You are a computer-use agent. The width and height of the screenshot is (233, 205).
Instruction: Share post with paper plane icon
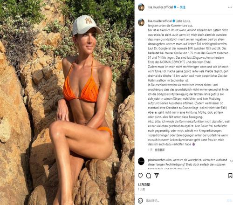click(x=157, y=176)
